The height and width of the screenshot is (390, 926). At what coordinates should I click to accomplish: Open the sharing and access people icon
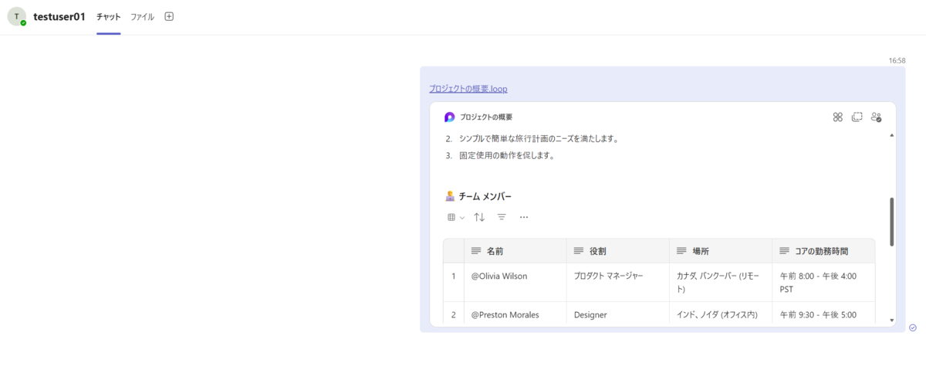pos(876,117)
